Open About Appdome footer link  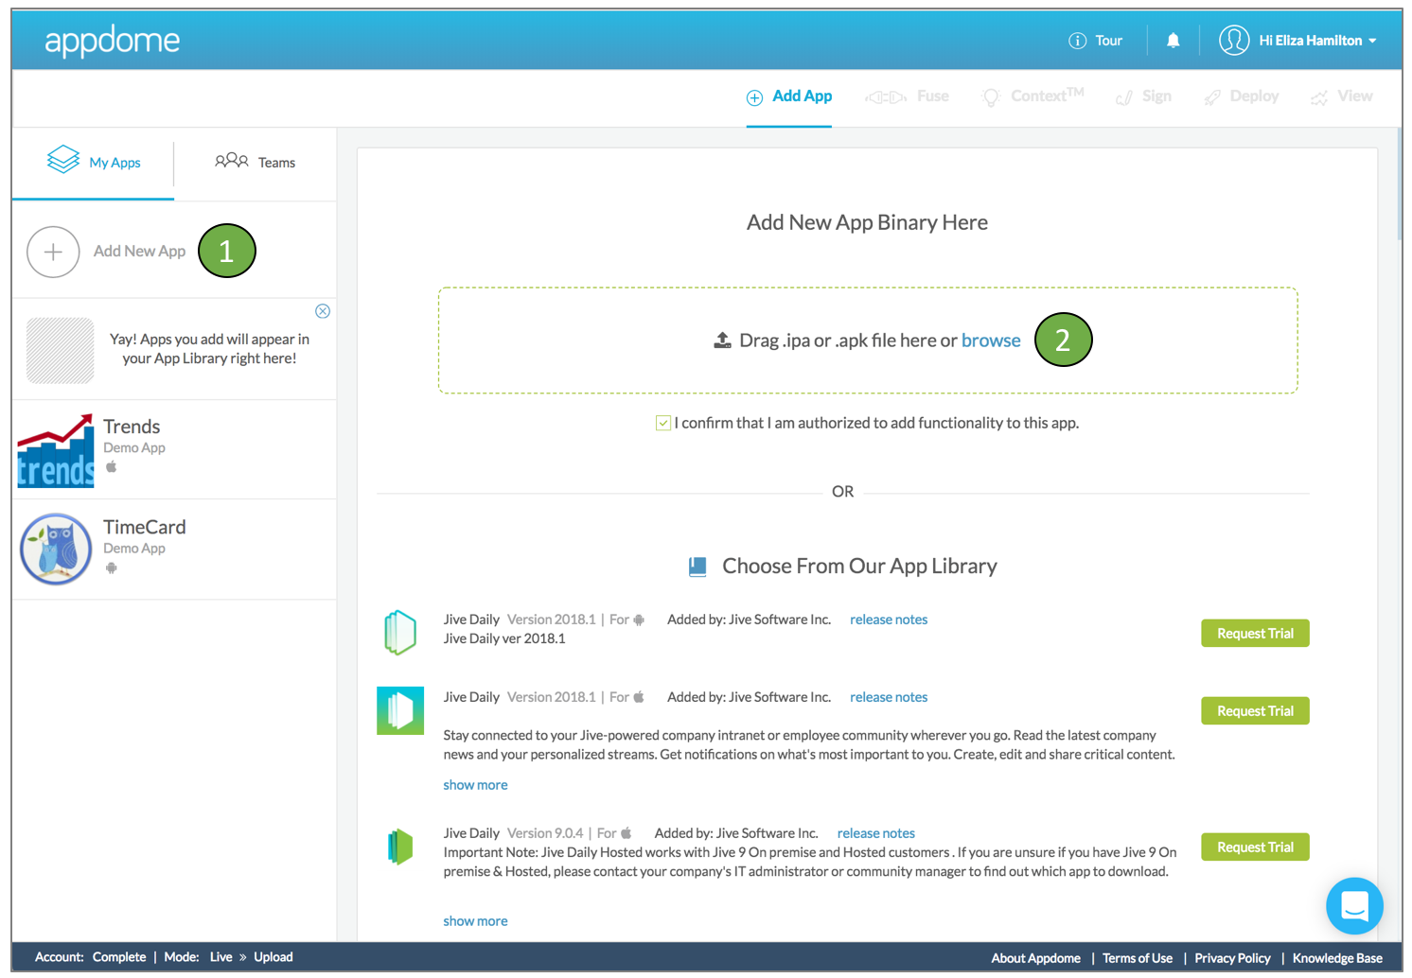click(x=1035, y=958)
